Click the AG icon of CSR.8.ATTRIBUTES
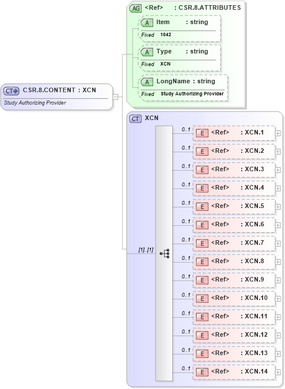This screenshot has height=389, width=285. click(x=135, y=9)
